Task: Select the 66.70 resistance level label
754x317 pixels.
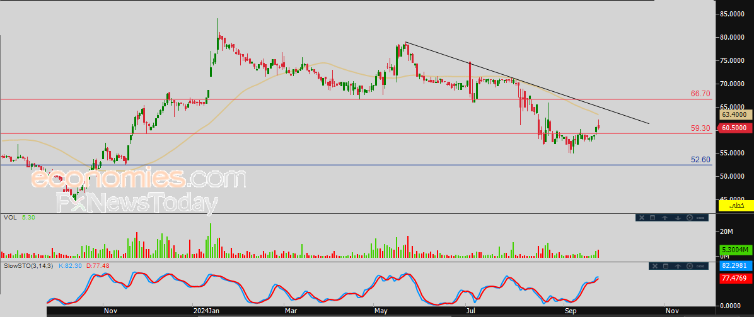Action: coord(700,94)
